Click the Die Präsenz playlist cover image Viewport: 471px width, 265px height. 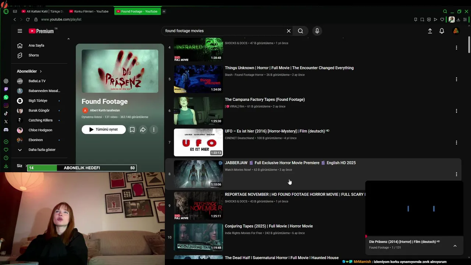click(x=120, y=71)
